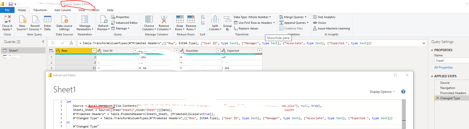This screenshot has width=469, height=129.
Task: Open Text Analytics
Action: (x=324, y=17)
